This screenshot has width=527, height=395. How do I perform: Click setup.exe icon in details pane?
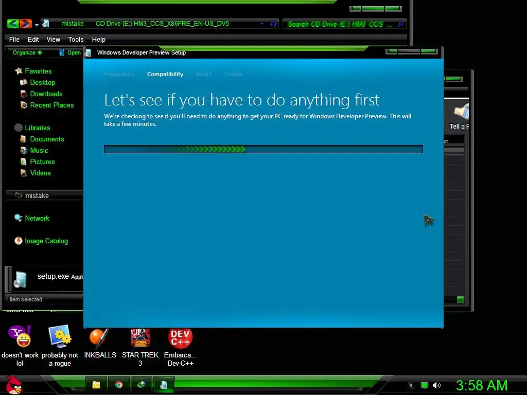pos(20,279)
